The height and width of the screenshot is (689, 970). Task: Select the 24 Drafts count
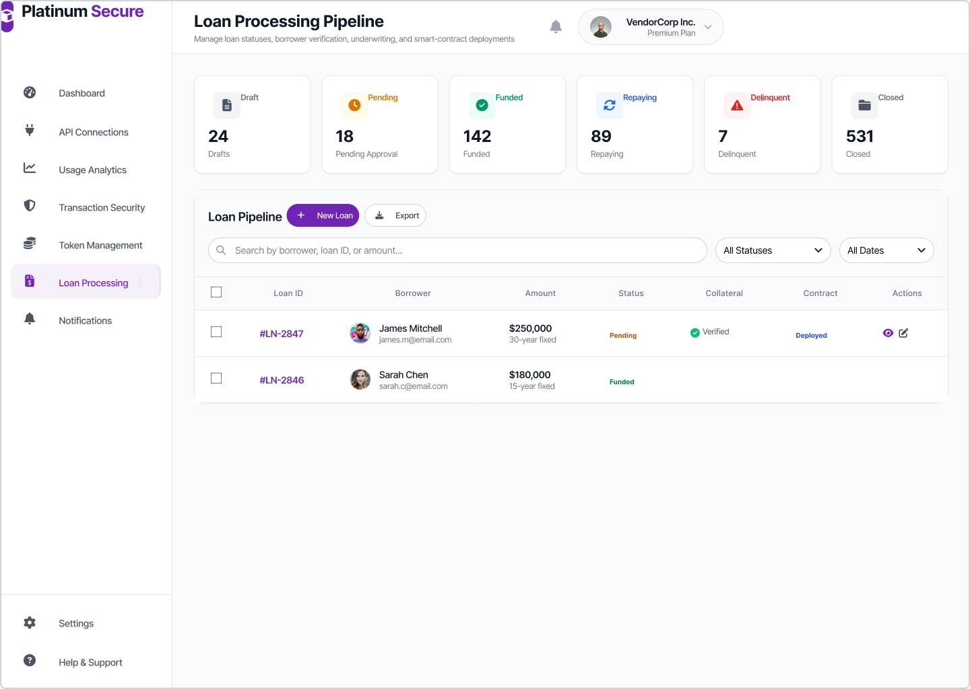coord(218,137)
